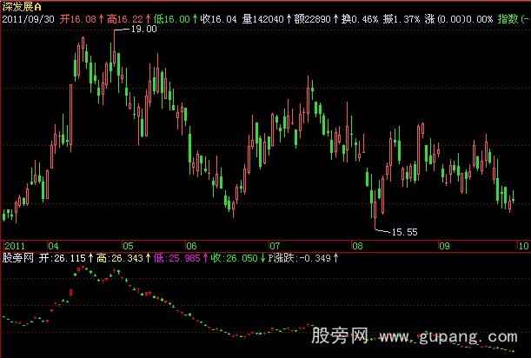Click the volume value 量142040

coord(263,19)
